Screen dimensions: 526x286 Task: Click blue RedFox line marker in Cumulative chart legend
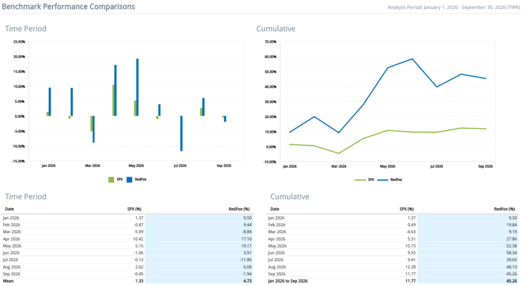click(x=383, y=180)
